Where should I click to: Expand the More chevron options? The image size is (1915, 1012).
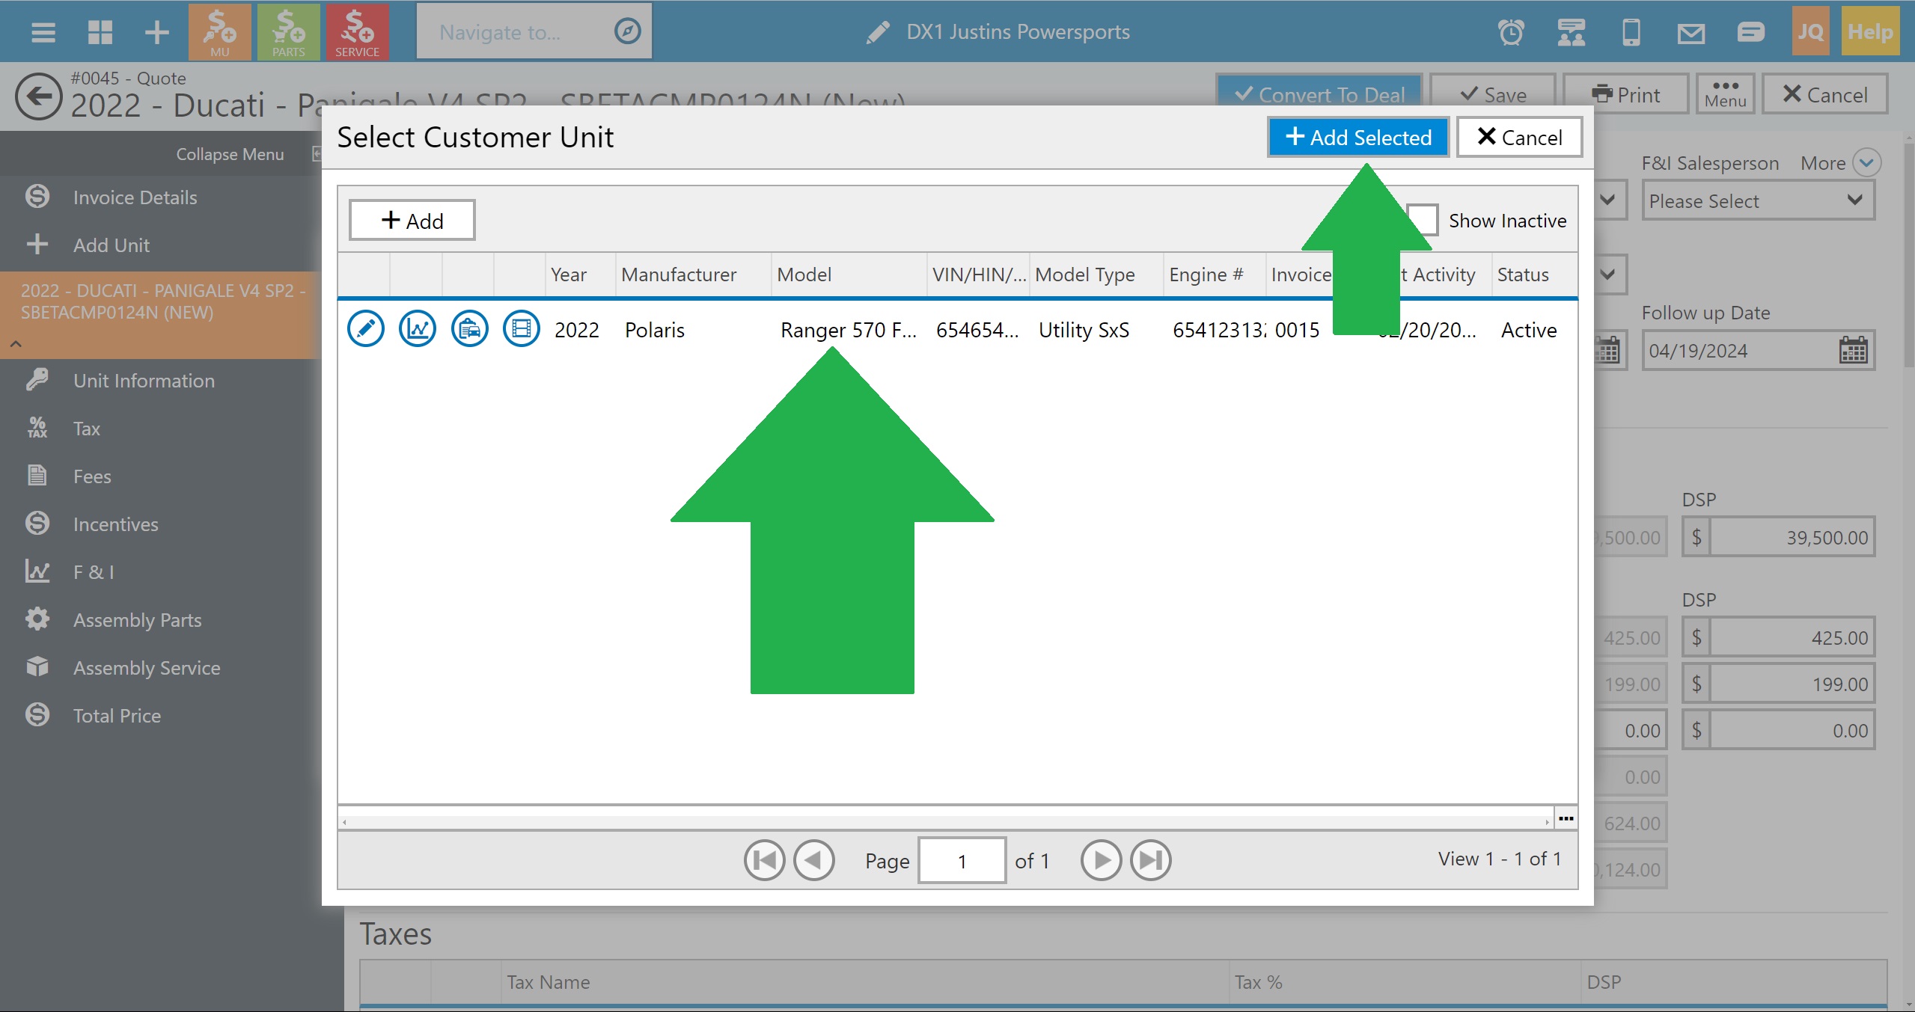(1866, 163)
